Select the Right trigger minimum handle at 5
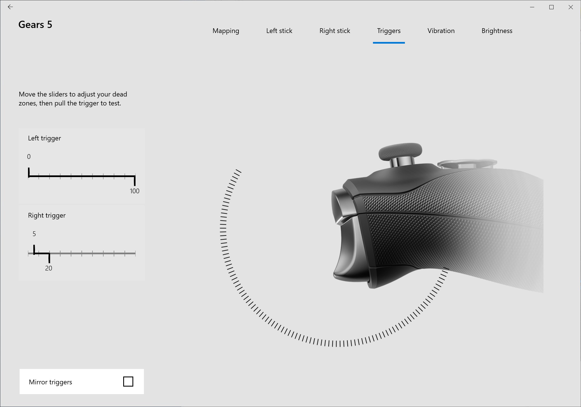Viewport: 581px width, 407px height. pyautogui.click(x=34, y=250)
